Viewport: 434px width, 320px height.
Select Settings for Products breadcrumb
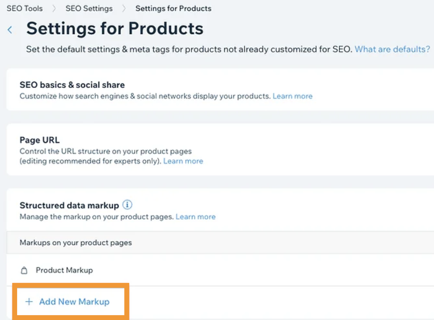(x=173, y=8)
